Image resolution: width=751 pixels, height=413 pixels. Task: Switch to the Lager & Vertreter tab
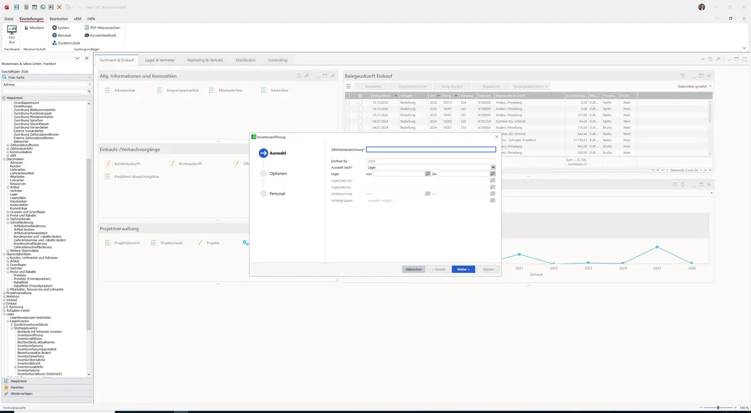pos(160,60)
